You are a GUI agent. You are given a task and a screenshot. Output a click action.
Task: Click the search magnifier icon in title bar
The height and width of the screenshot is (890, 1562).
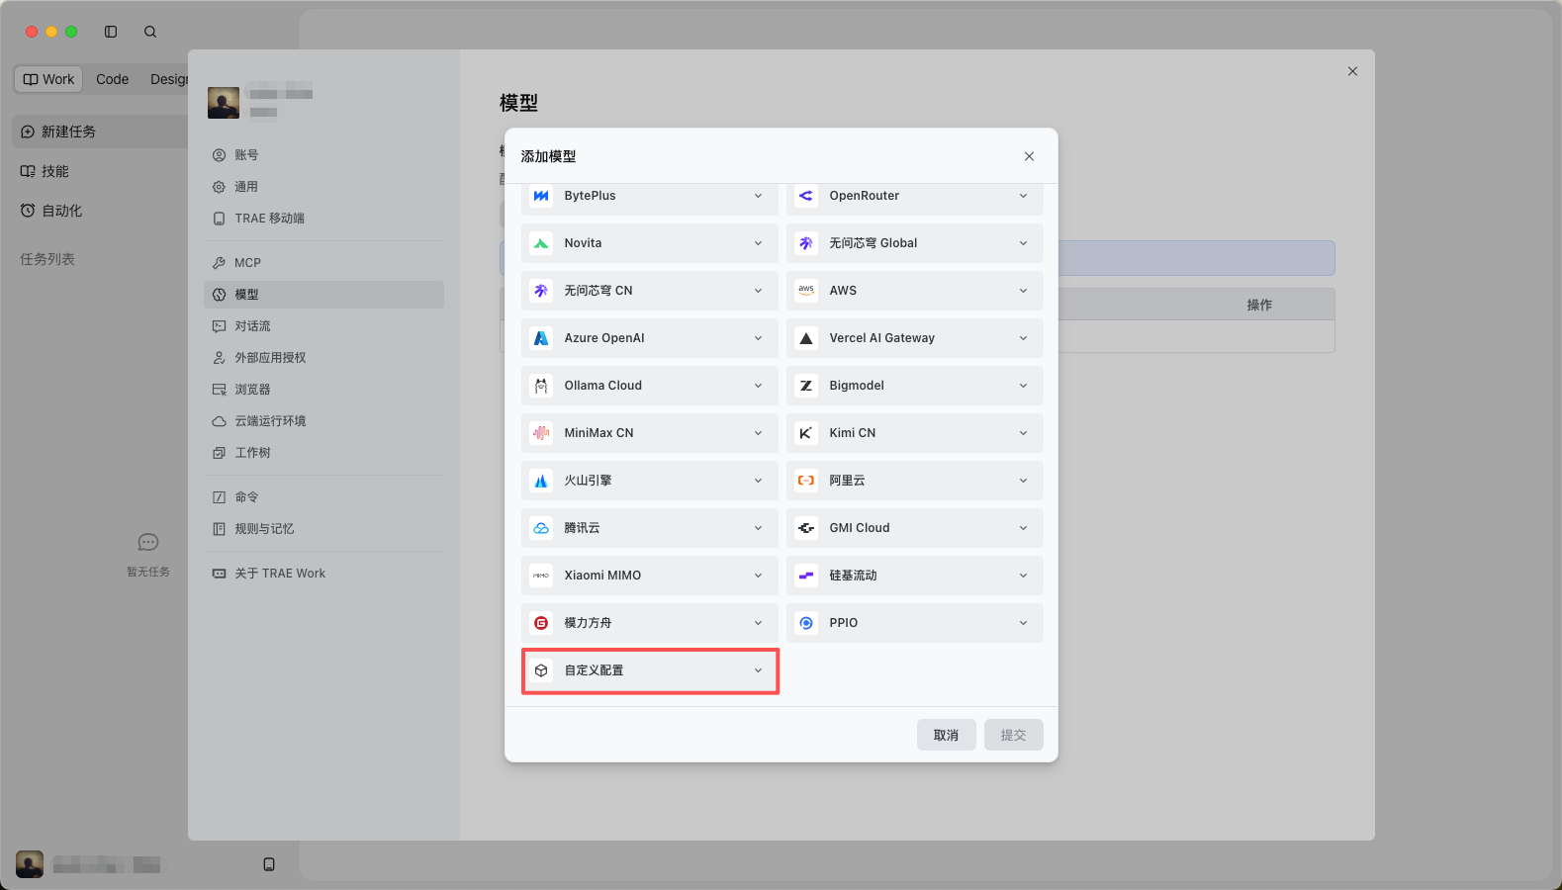point(150,32)
